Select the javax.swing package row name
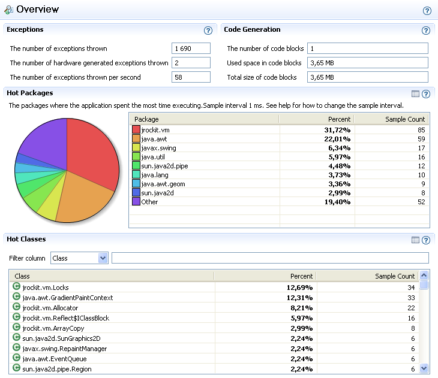This screenshot has width=438, height=378. pos(158,148)
